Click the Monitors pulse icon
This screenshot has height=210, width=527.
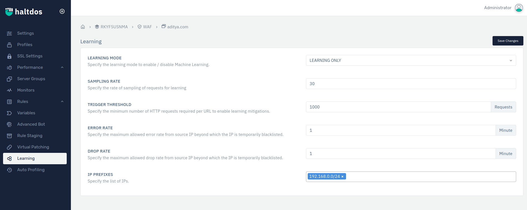point(9,90)
